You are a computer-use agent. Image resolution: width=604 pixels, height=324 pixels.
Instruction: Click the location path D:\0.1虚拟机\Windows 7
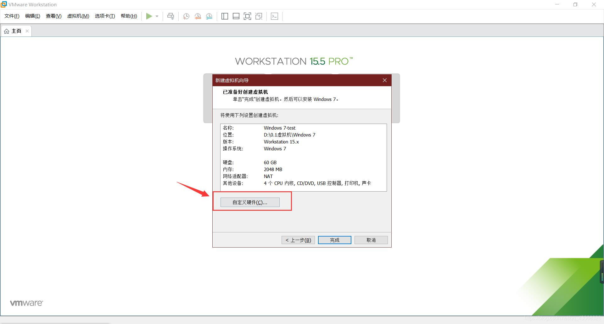click(x=289, y=135)
